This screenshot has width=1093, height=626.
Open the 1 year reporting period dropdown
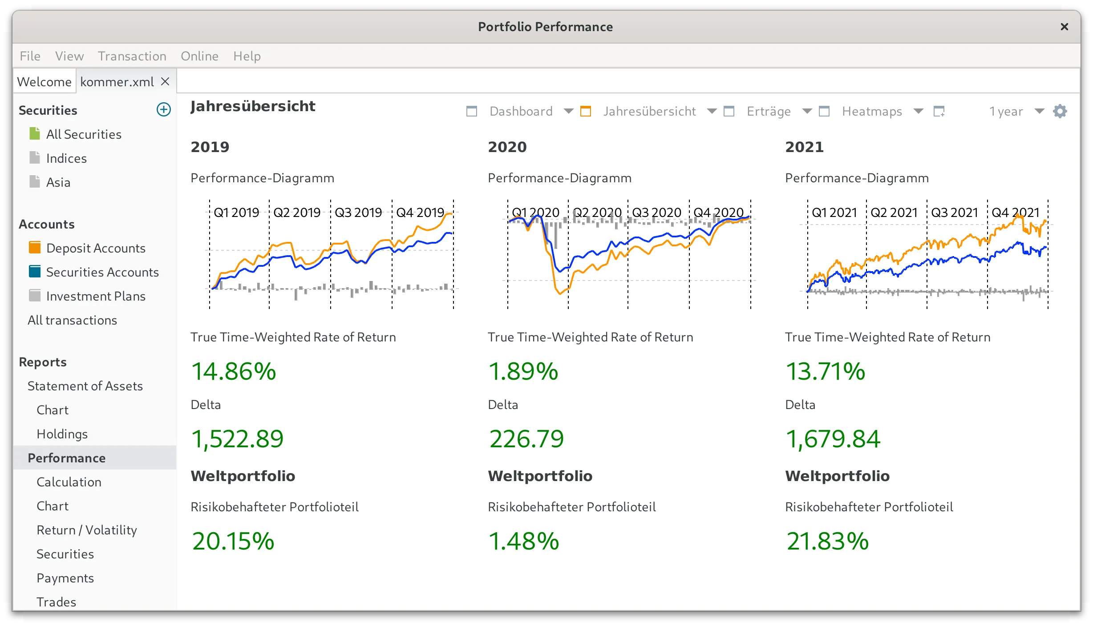pyautogui.click(x=1039, y=111)
